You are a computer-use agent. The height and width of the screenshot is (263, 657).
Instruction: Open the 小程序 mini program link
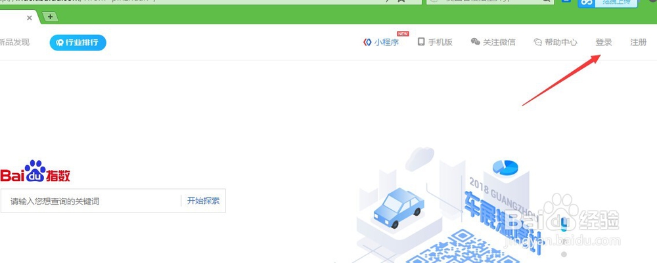(386, 42)
